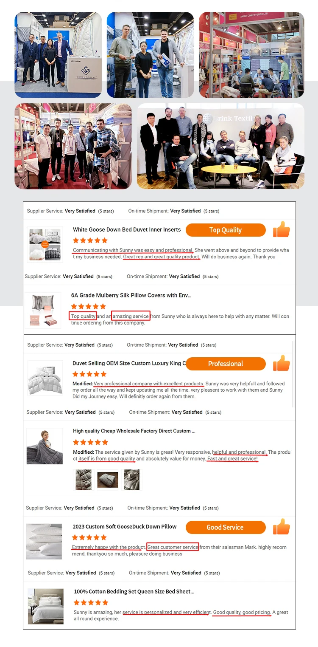
Task: Open the third weighted blanket review photo
Action: coord(131,480)
